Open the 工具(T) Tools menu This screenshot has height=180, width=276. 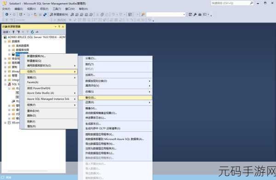click(x=57, y=9)
